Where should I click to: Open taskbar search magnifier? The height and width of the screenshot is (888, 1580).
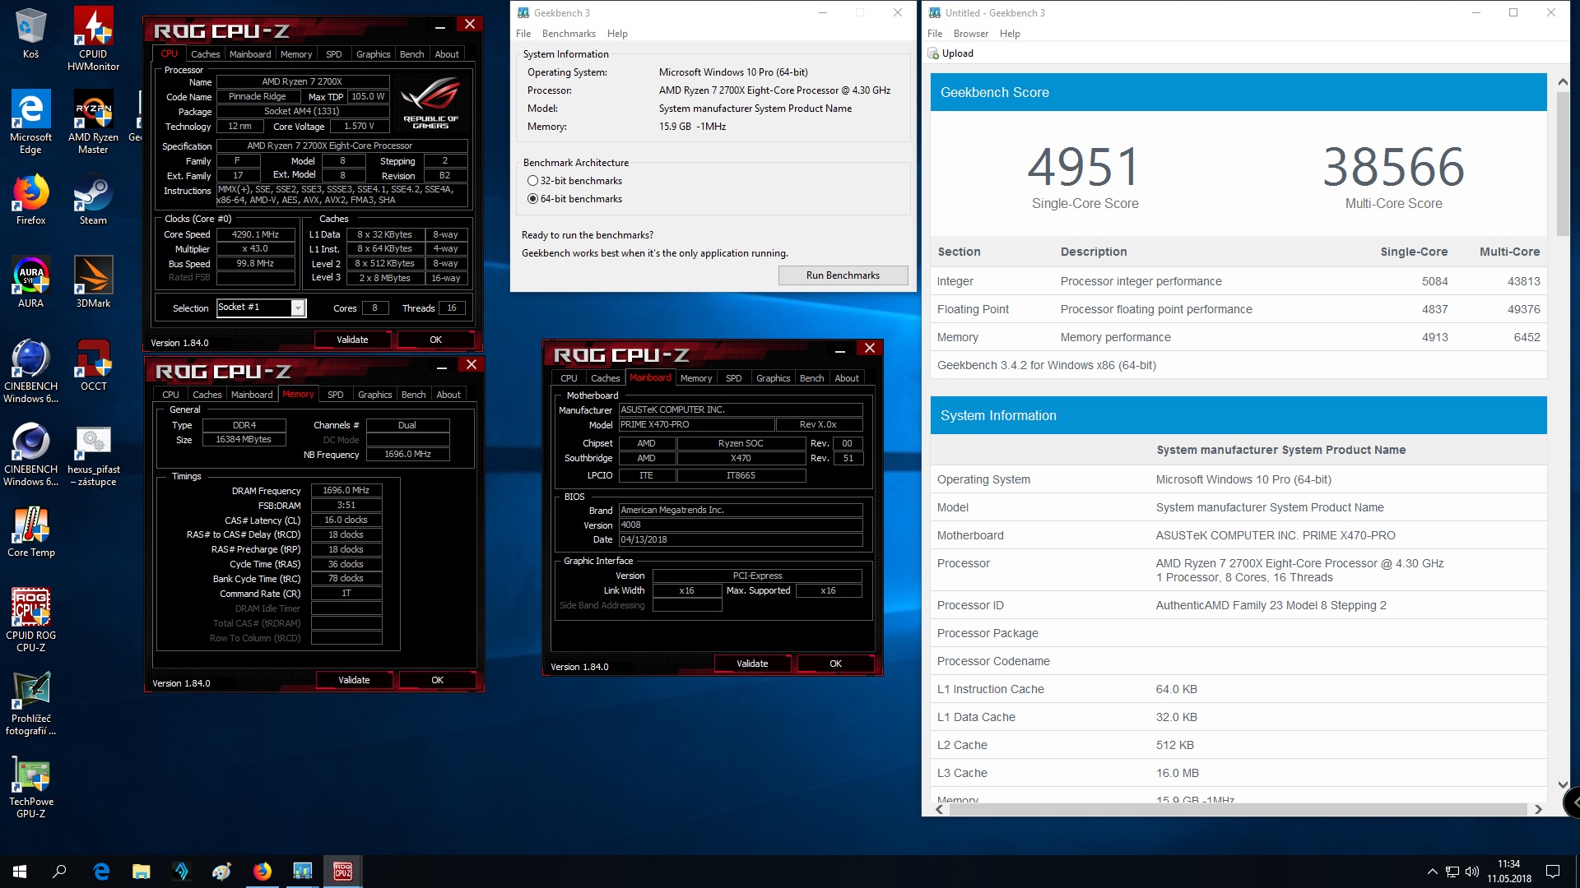click(x=59, y=872)
